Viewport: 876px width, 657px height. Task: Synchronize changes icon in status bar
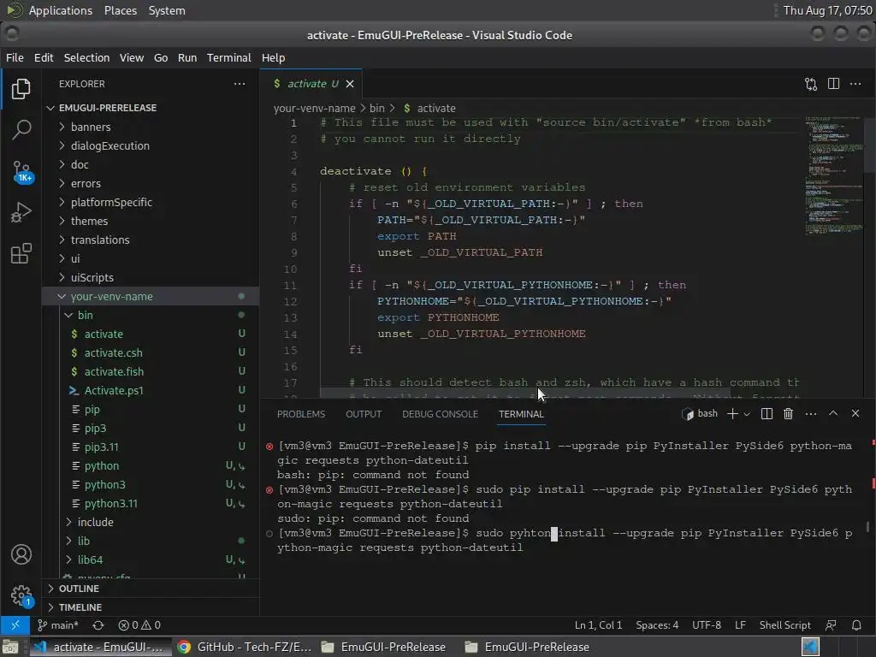98,625
